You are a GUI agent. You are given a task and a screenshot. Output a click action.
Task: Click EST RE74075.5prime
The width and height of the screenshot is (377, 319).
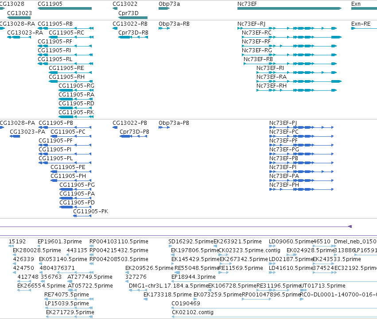coord(69,299)
